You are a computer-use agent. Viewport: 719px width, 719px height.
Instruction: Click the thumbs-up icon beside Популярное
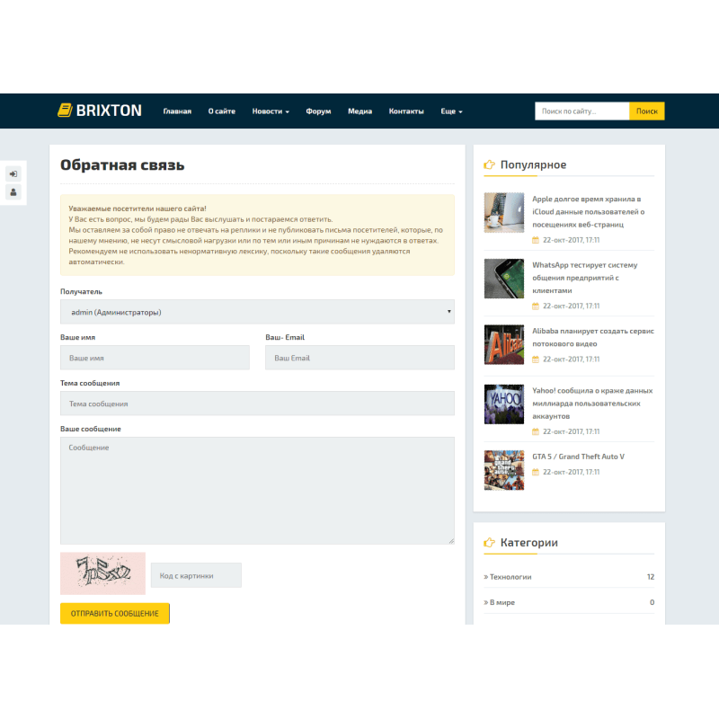pos(488,164)
